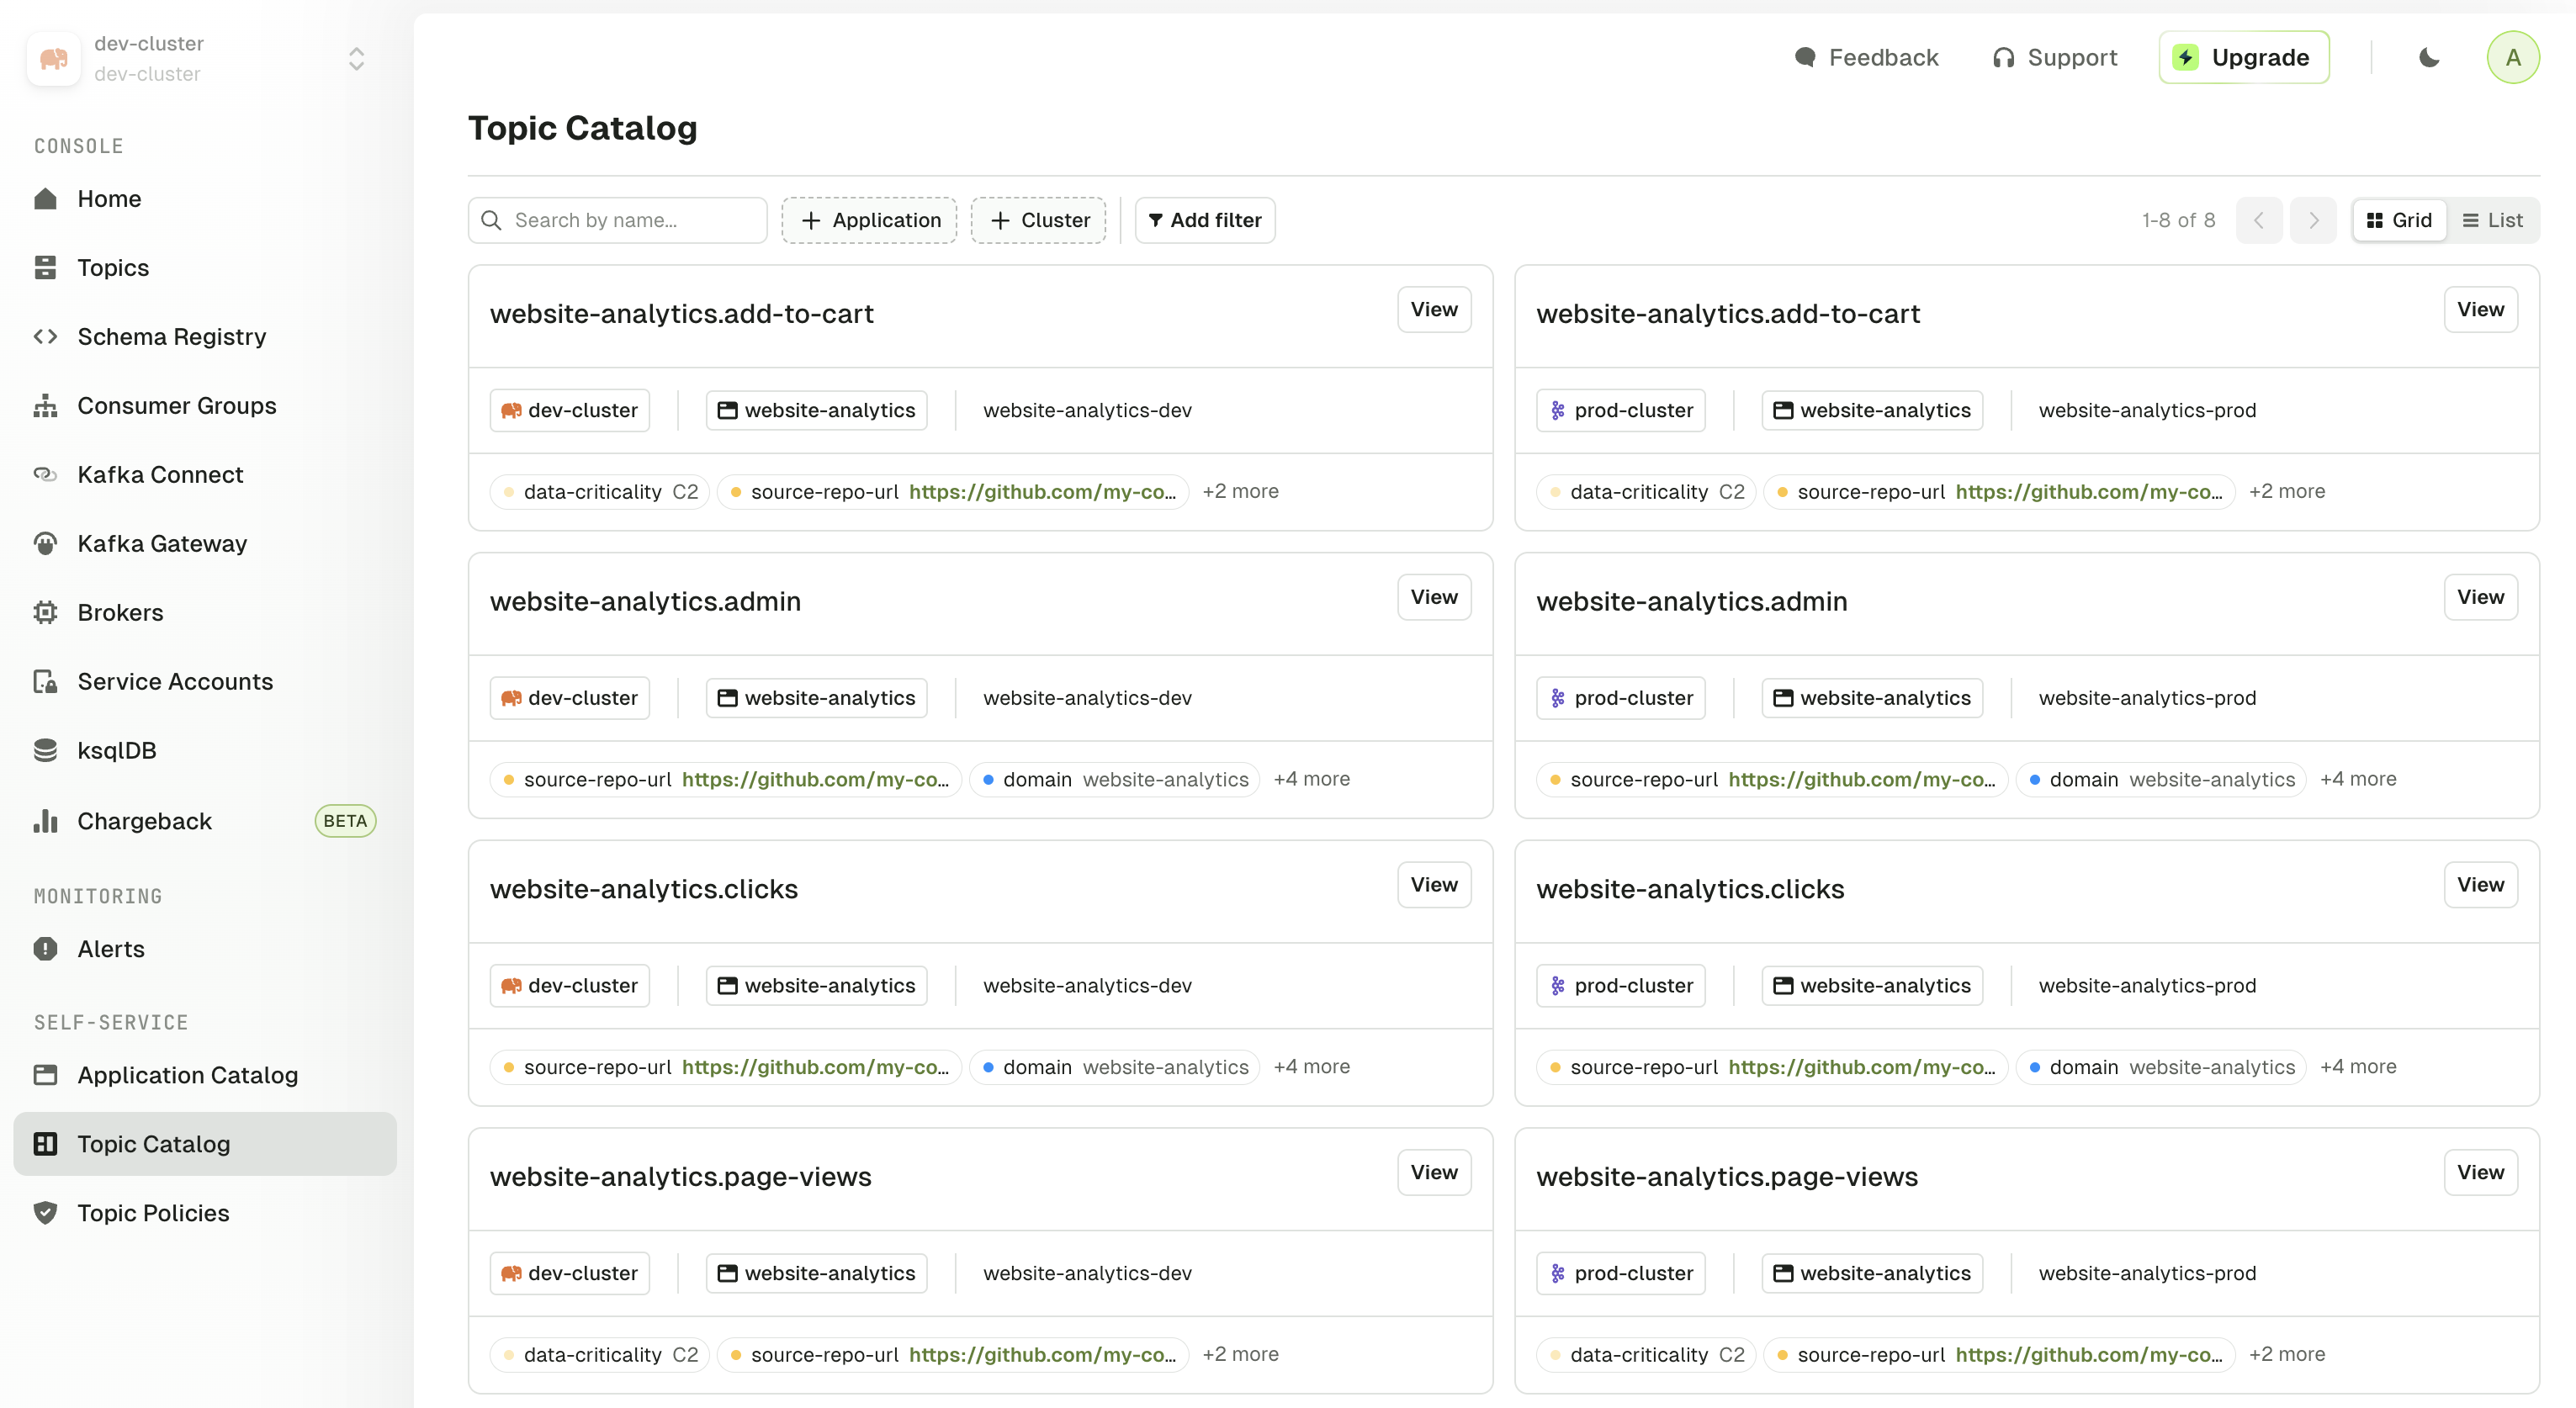
Task: Open Application Catalog page
Action: [x=205, y=1075]
